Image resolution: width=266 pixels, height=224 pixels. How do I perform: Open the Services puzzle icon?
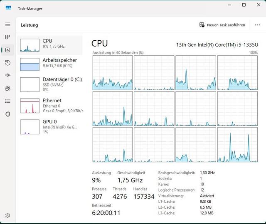pyautogui.click(x=7, y=114)
